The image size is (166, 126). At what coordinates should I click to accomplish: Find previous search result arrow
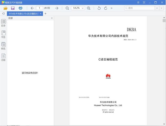click(x=157, y=8)
